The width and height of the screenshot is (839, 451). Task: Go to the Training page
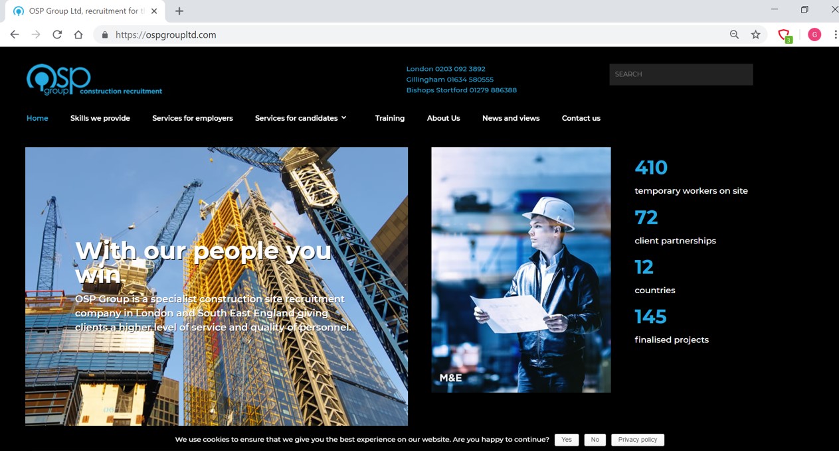[x=389, y=118]
